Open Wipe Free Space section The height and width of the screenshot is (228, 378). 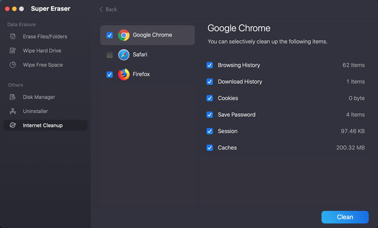(x=45, y=65)
